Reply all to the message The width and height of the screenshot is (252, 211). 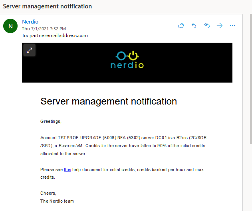(207, 26)
